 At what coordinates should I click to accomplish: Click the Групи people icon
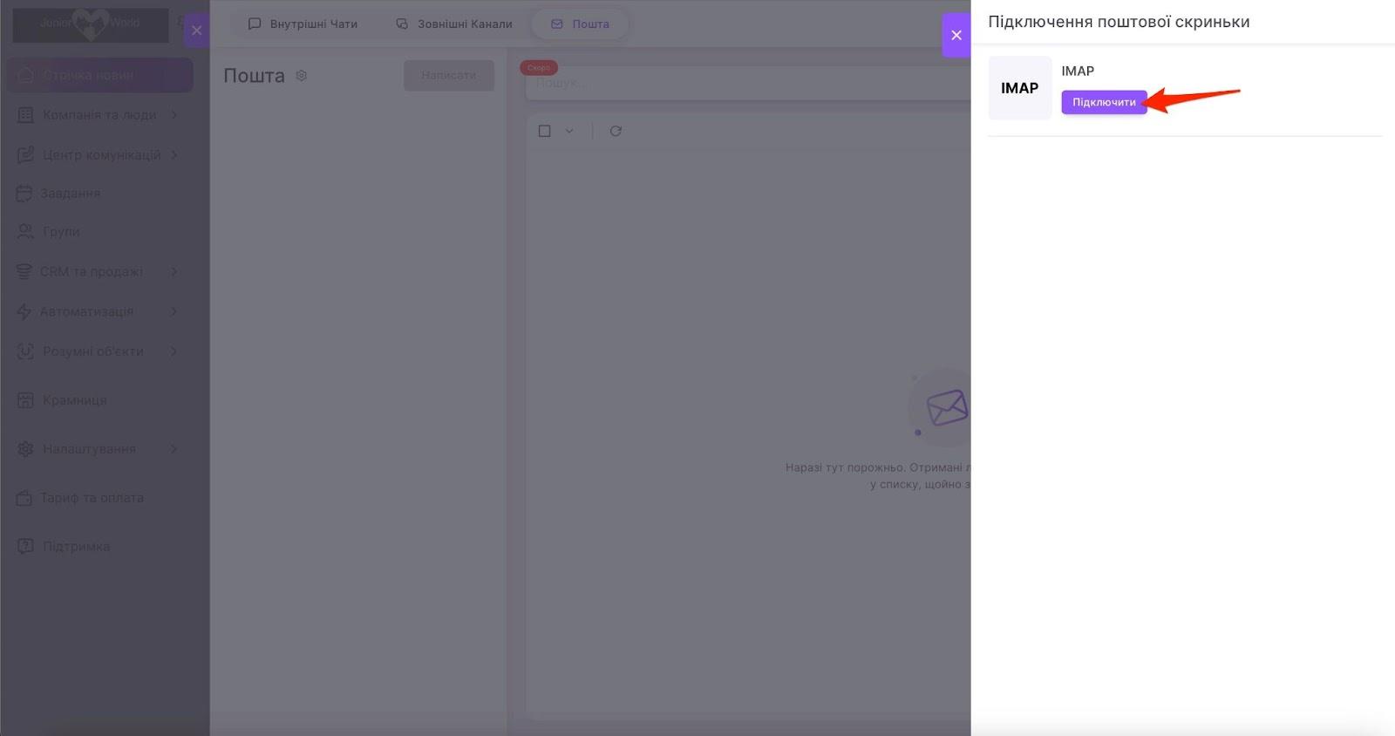point(26,231)
